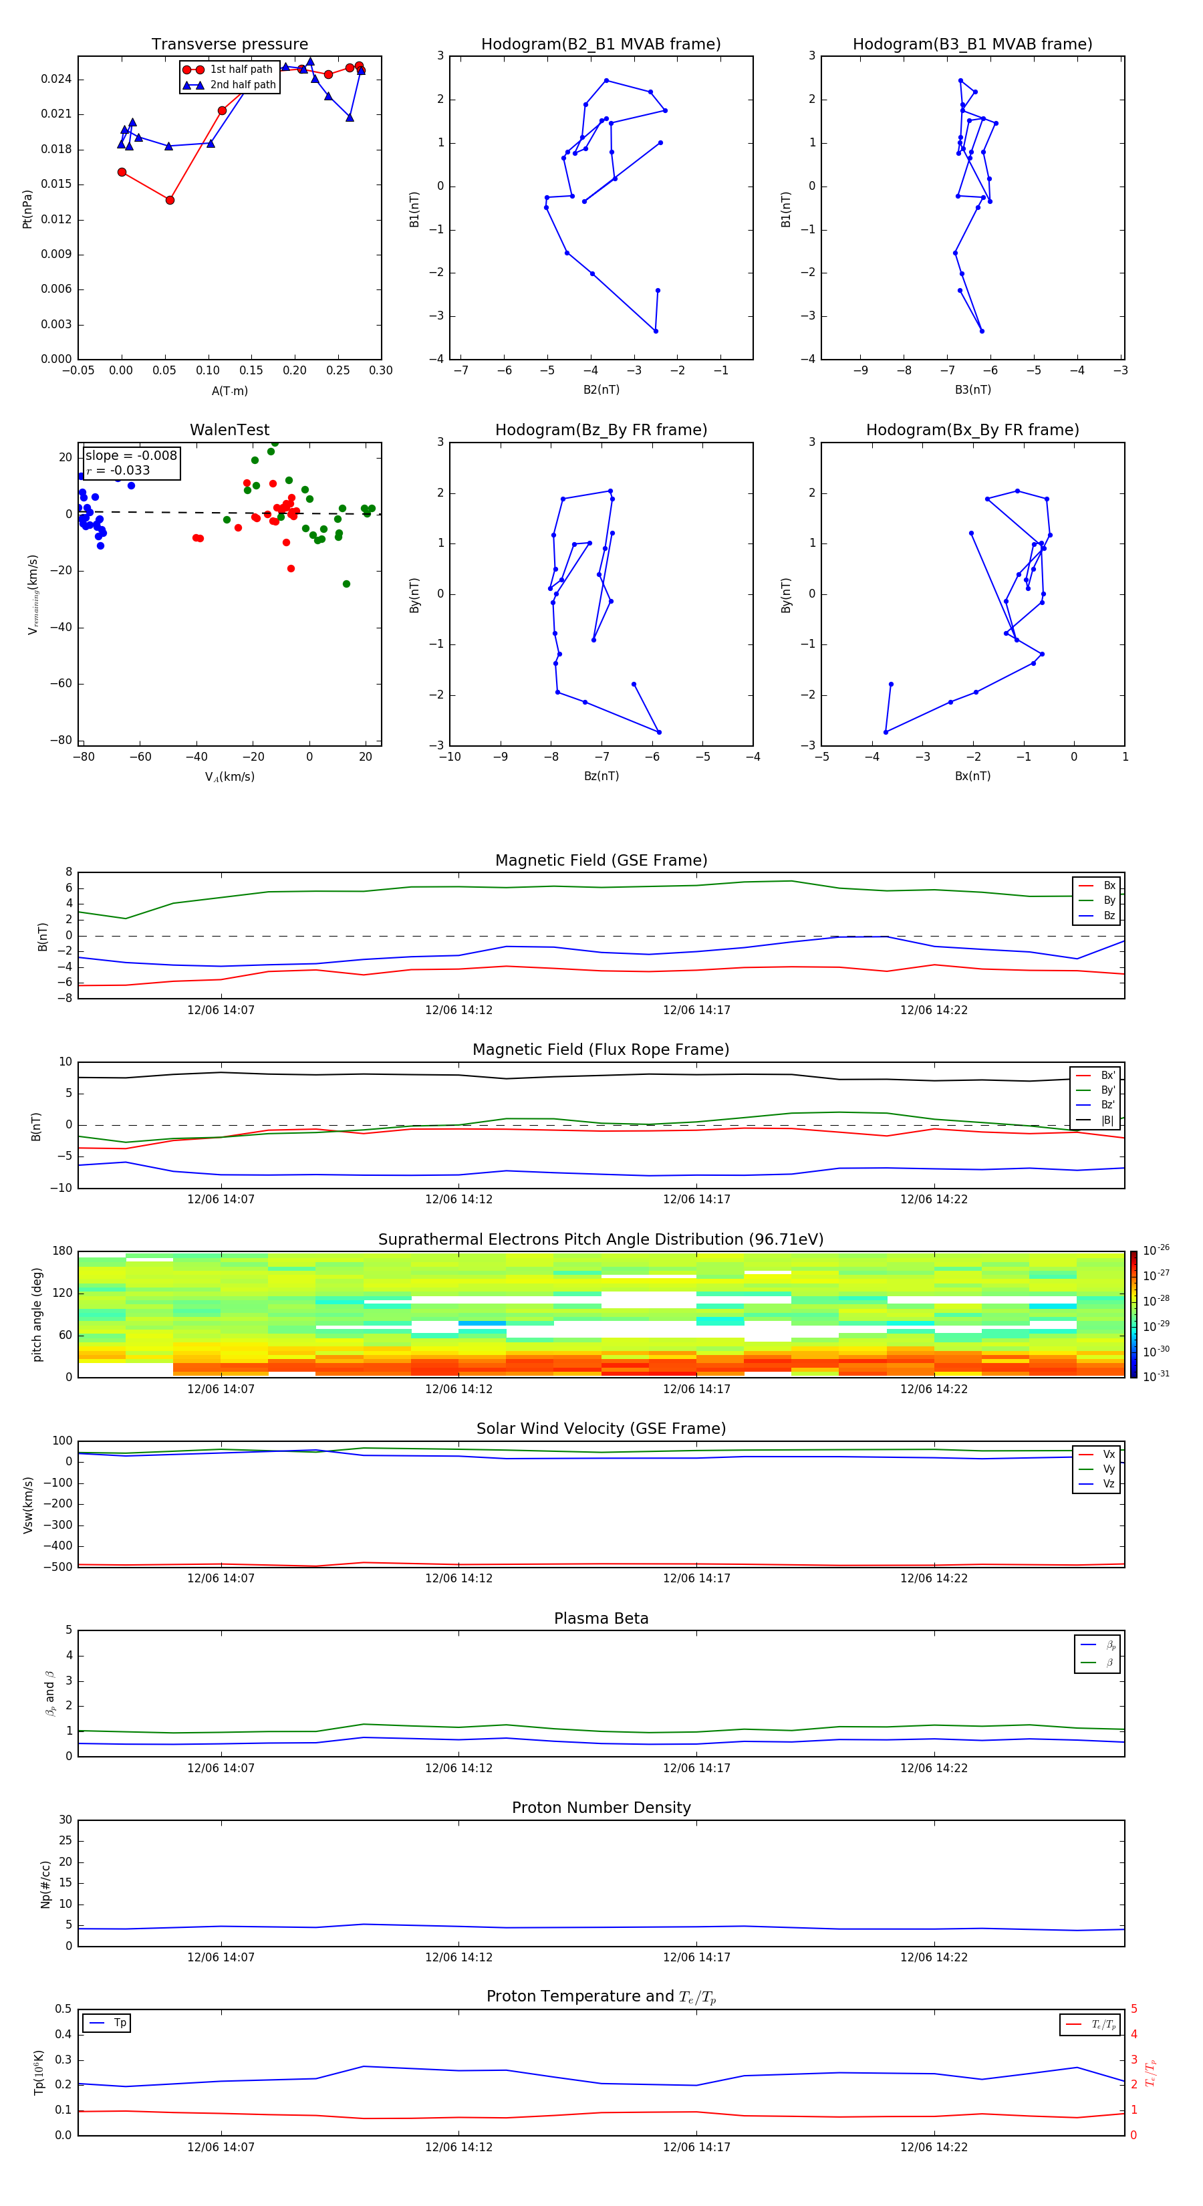
Task: Select '|B|' in flux rope legend
Action: click(x=1096, y=1120)
